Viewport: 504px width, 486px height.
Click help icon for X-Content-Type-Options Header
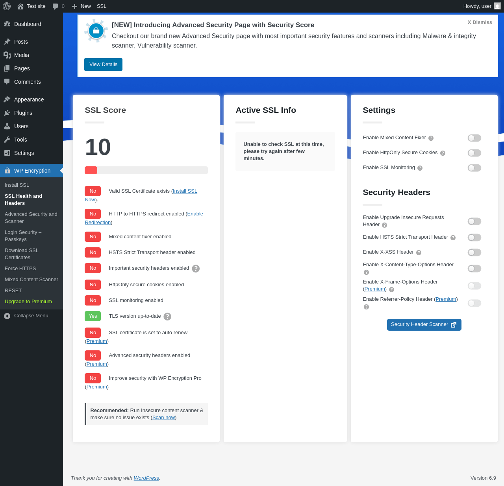pos(366,272)
